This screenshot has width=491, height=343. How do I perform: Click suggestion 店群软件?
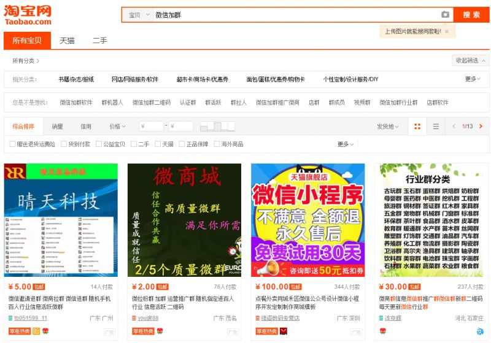(438, 102)
